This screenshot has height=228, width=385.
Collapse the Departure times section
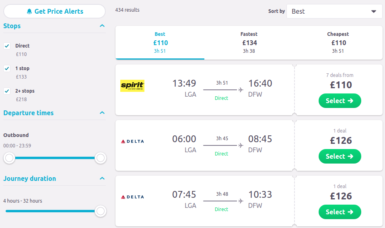[x=102, y=113]
